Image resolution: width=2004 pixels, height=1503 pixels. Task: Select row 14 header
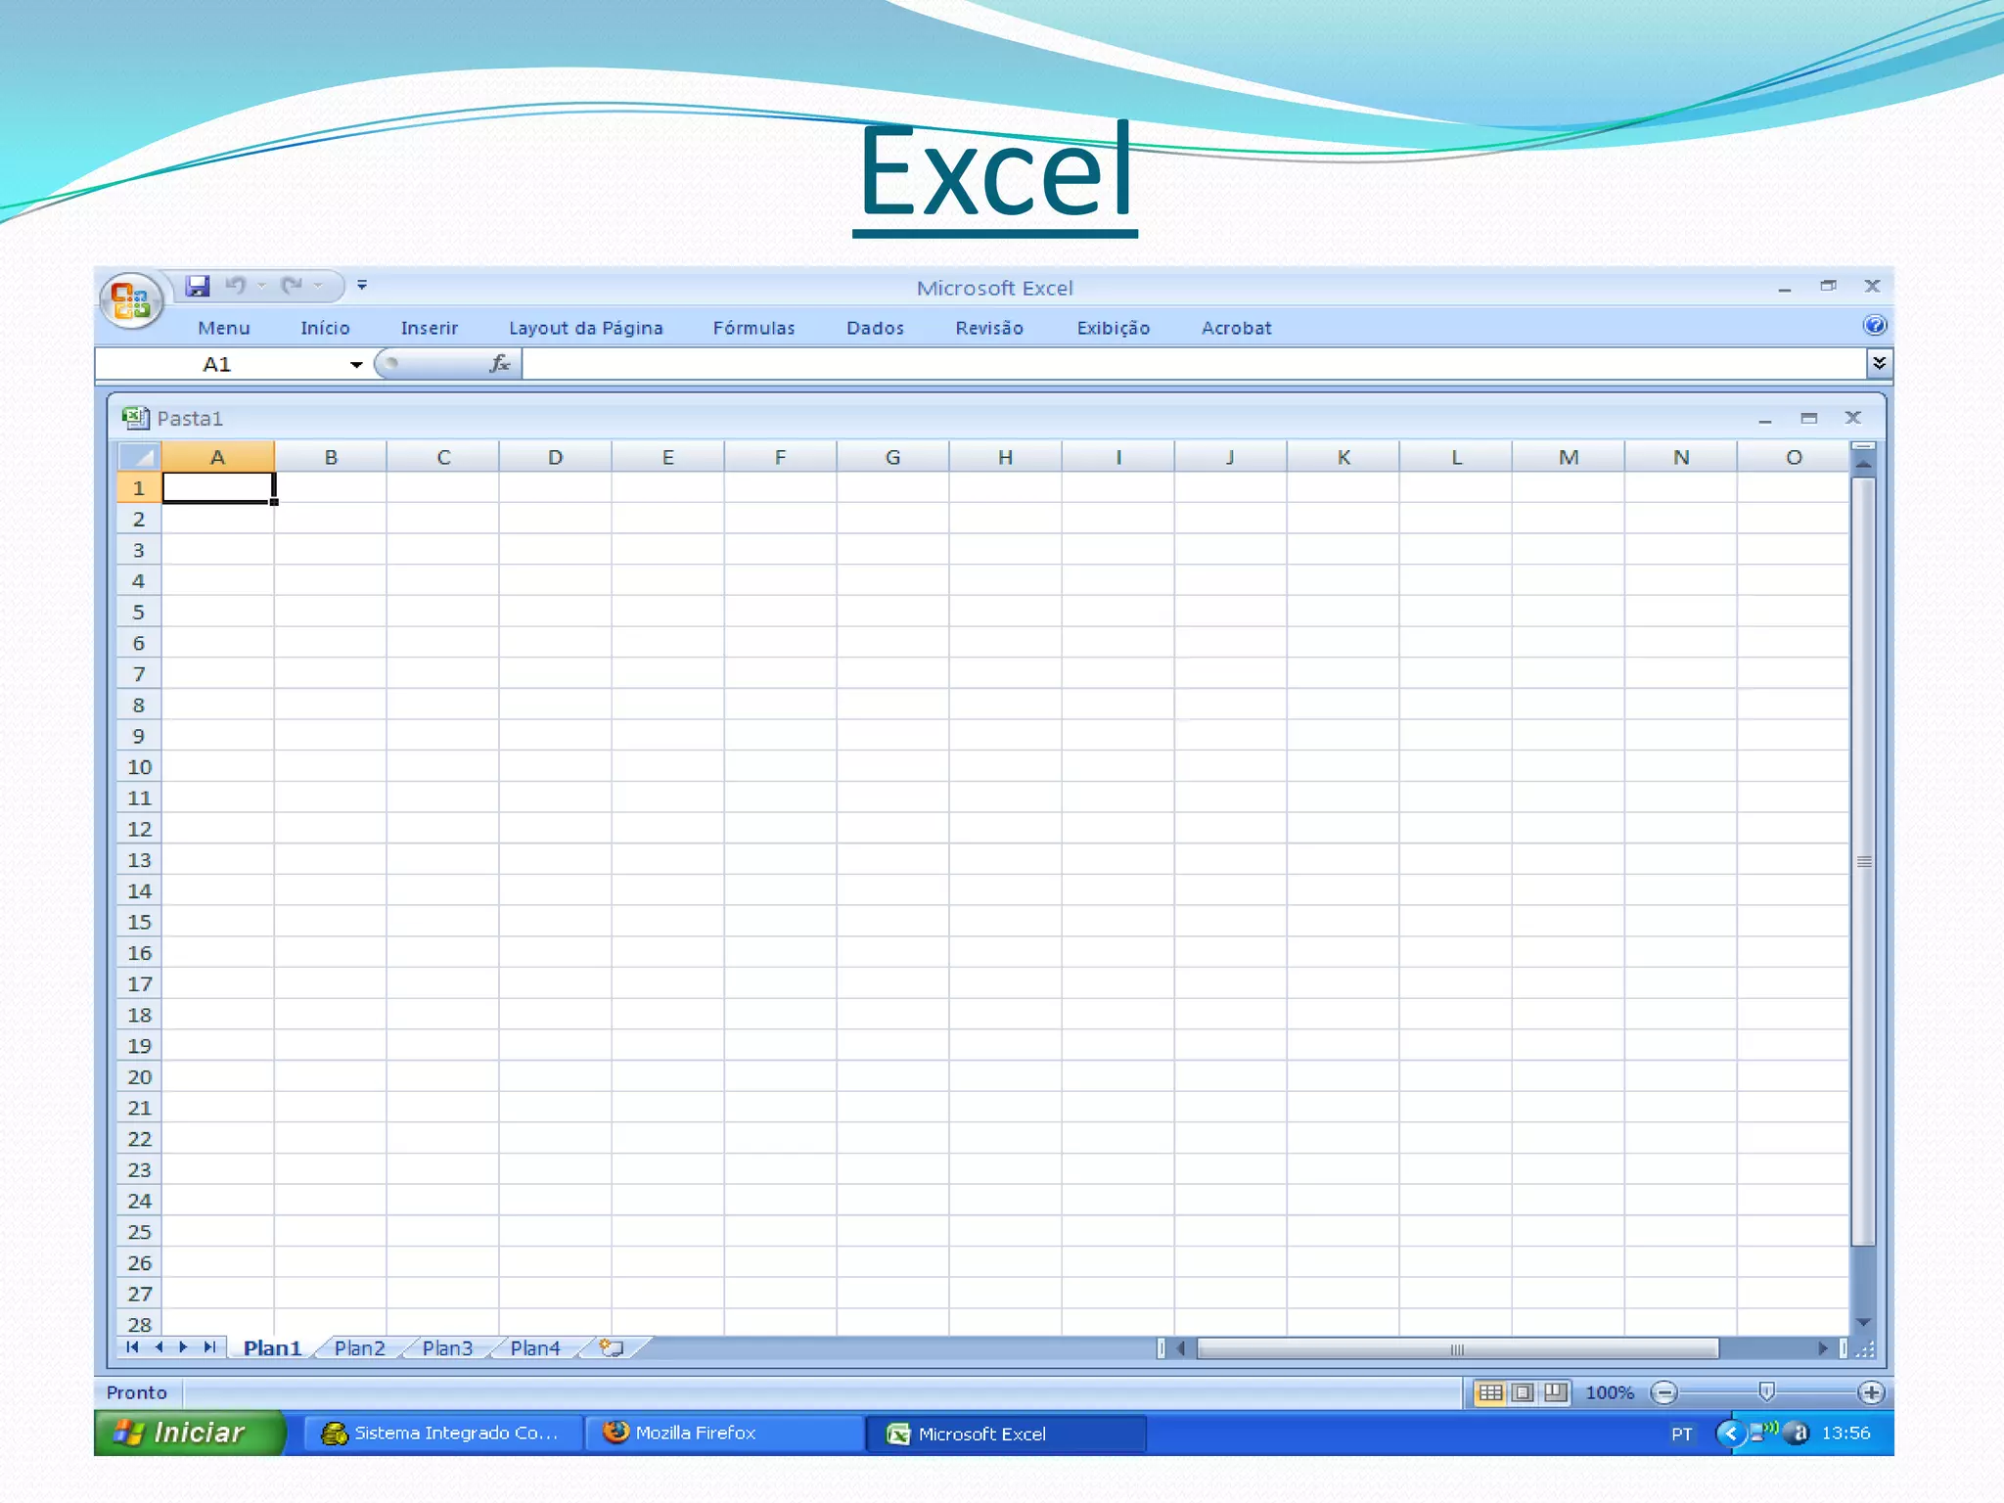(x=138, y=890)
